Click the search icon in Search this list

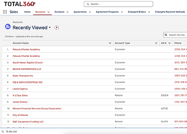166,35
